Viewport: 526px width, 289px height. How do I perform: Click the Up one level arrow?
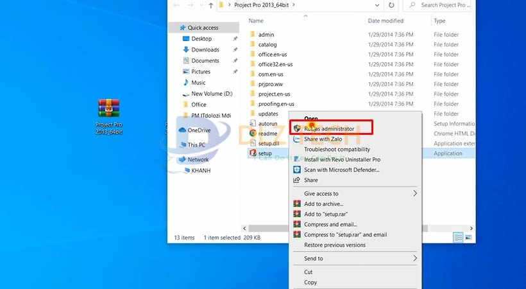click(210, 5)
